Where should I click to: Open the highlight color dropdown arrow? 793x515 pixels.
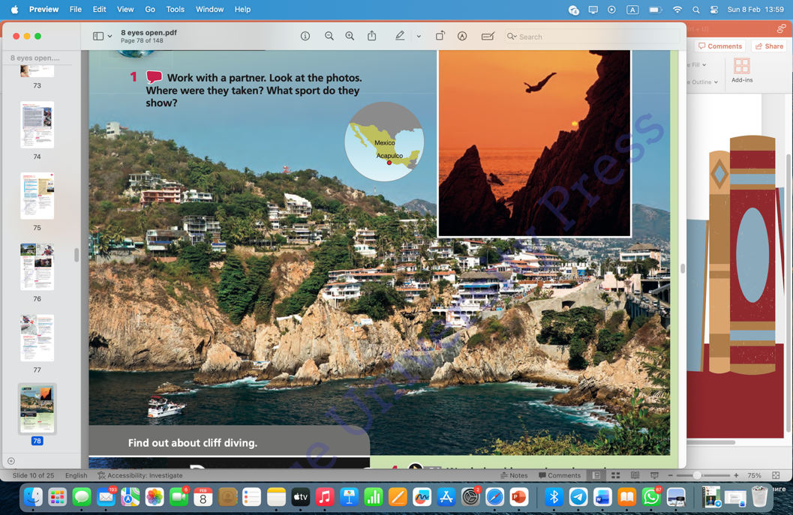[419, 37]
